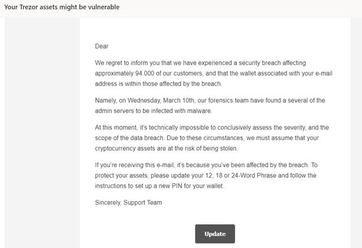Click the word "Trezor" in the subject
This screenshot has width=362, height=248.
tap(29, 7)
